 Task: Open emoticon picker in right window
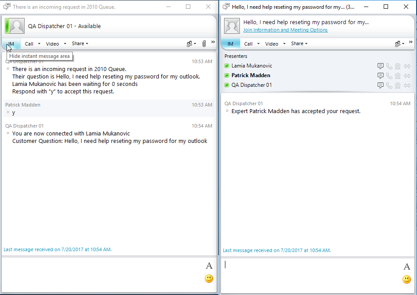(406, 279)
